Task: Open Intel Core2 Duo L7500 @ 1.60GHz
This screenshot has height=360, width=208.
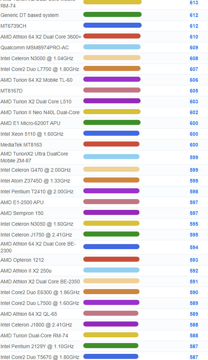Action: point(40,303)
